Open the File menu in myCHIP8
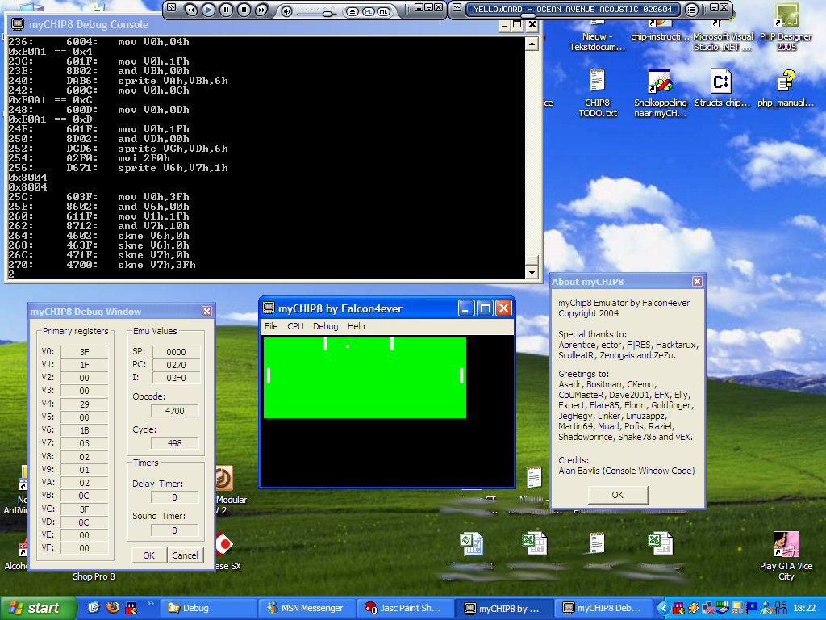This screenshot has width=826, height=620. pyautogui.click(x=271, y=326)
